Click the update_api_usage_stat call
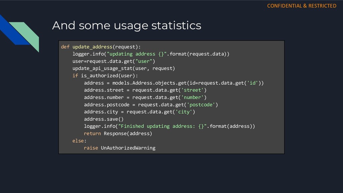 [124, 68]
